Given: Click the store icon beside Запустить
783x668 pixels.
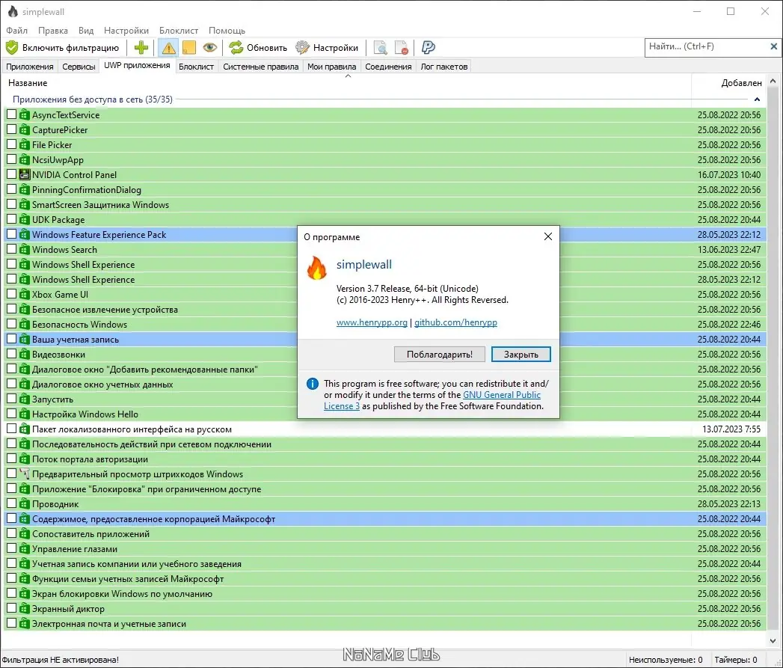Looking at the screenshot, I should (x=25, y=399).
